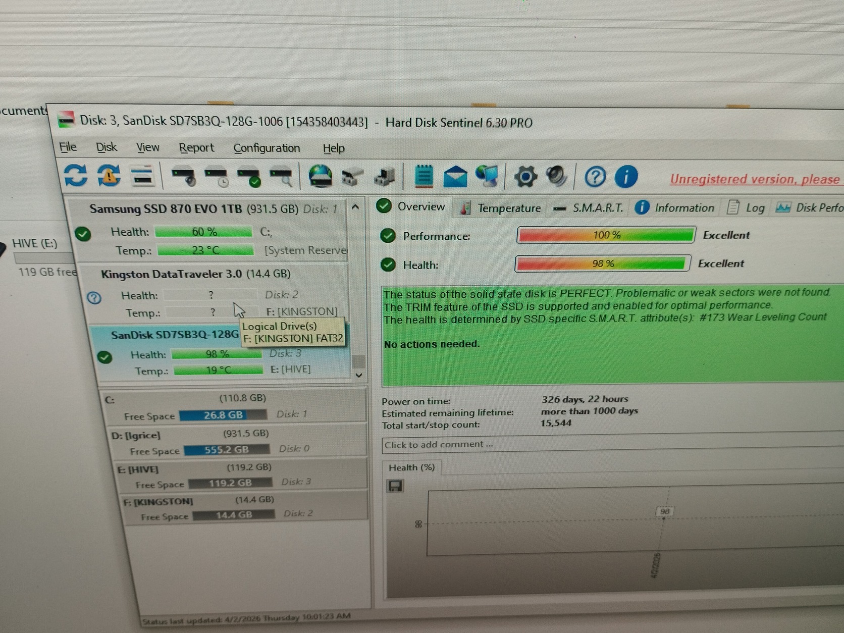Click the green notepad toolbar icon
Viewport: 844px width, 633px height.
(x=424, y=177)
